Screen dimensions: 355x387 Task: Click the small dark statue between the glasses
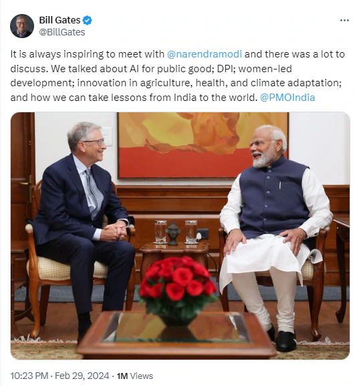coord(172,233)
